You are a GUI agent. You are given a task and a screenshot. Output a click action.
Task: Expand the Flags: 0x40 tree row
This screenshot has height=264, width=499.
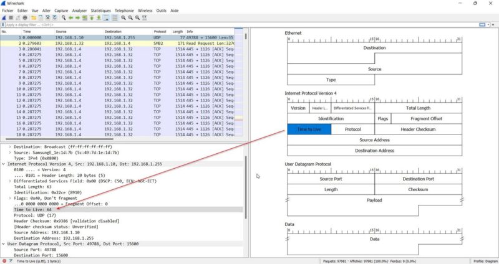tap(10, 199)
